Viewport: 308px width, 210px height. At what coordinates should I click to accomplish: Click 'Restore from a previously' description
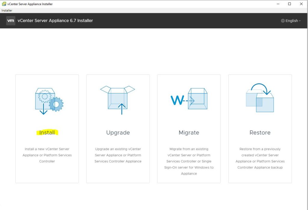pos(260,158)
